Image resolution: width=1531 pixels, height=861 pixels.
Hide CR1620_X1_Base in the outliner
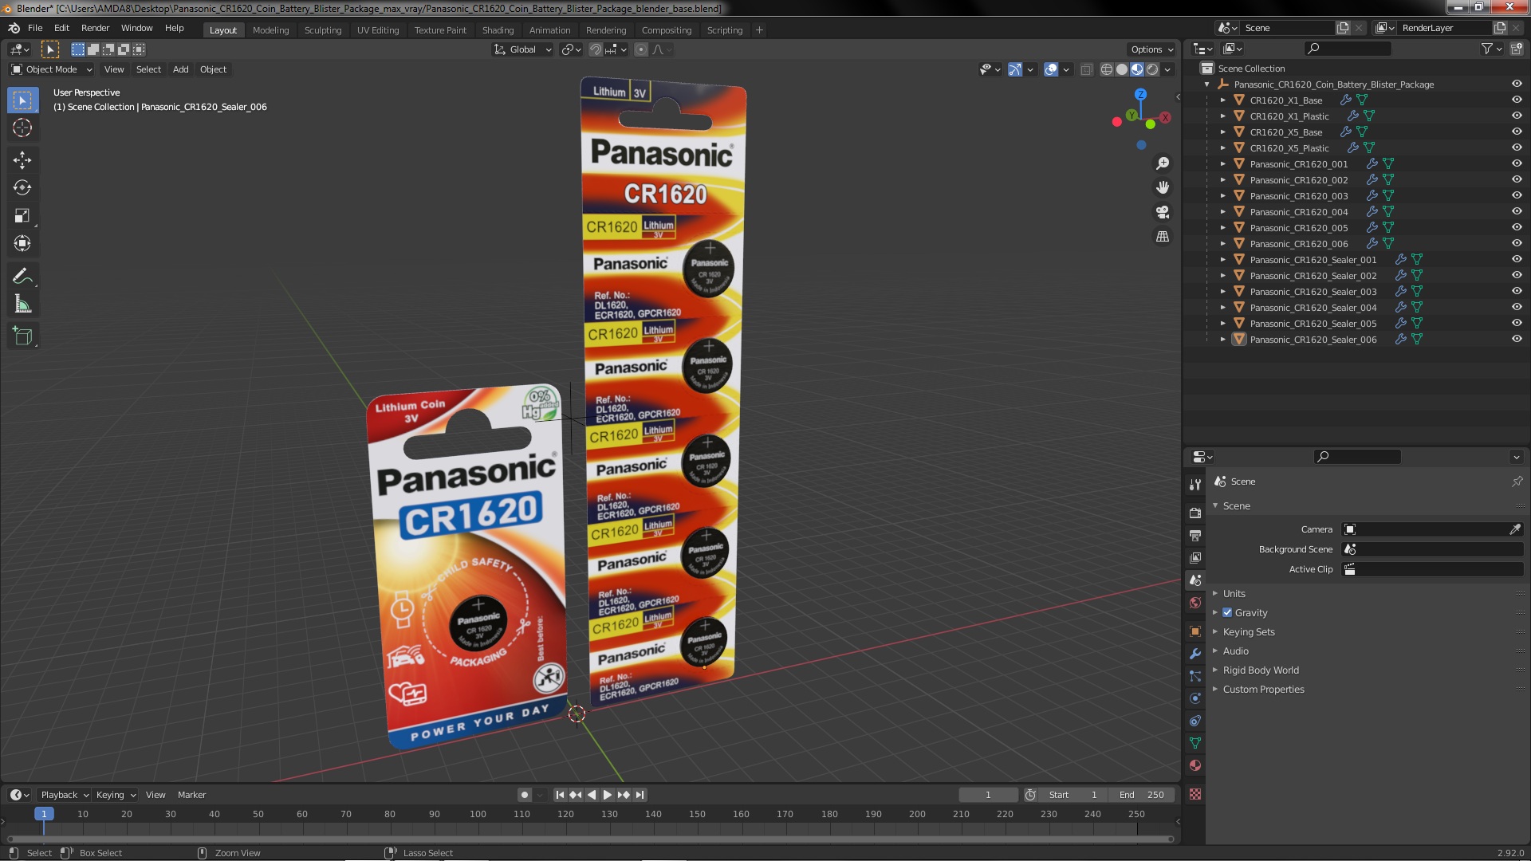[1517, 100]
